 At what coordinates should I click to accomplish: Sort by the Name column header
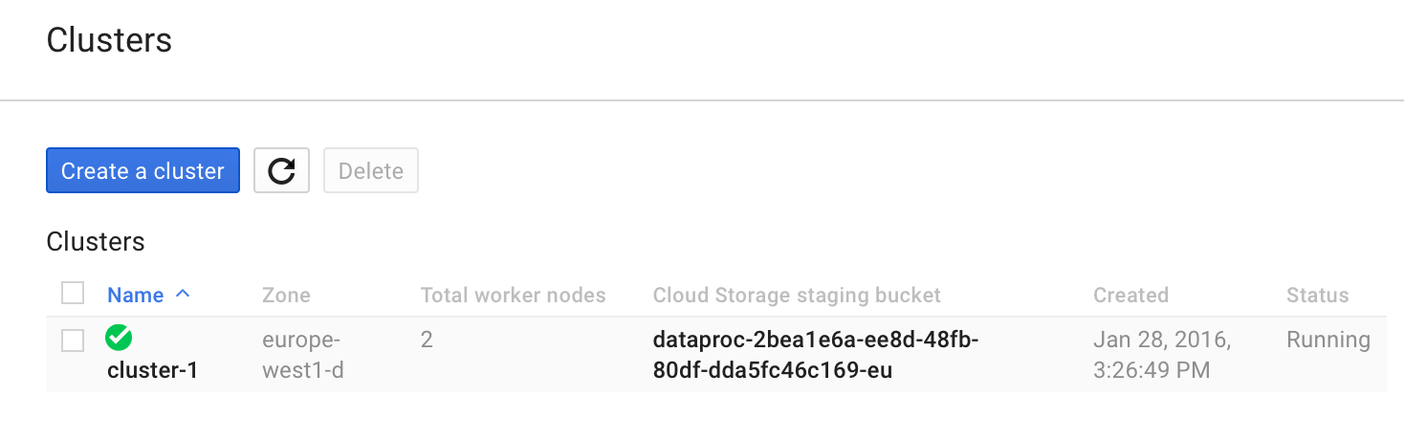click(135, 295)
